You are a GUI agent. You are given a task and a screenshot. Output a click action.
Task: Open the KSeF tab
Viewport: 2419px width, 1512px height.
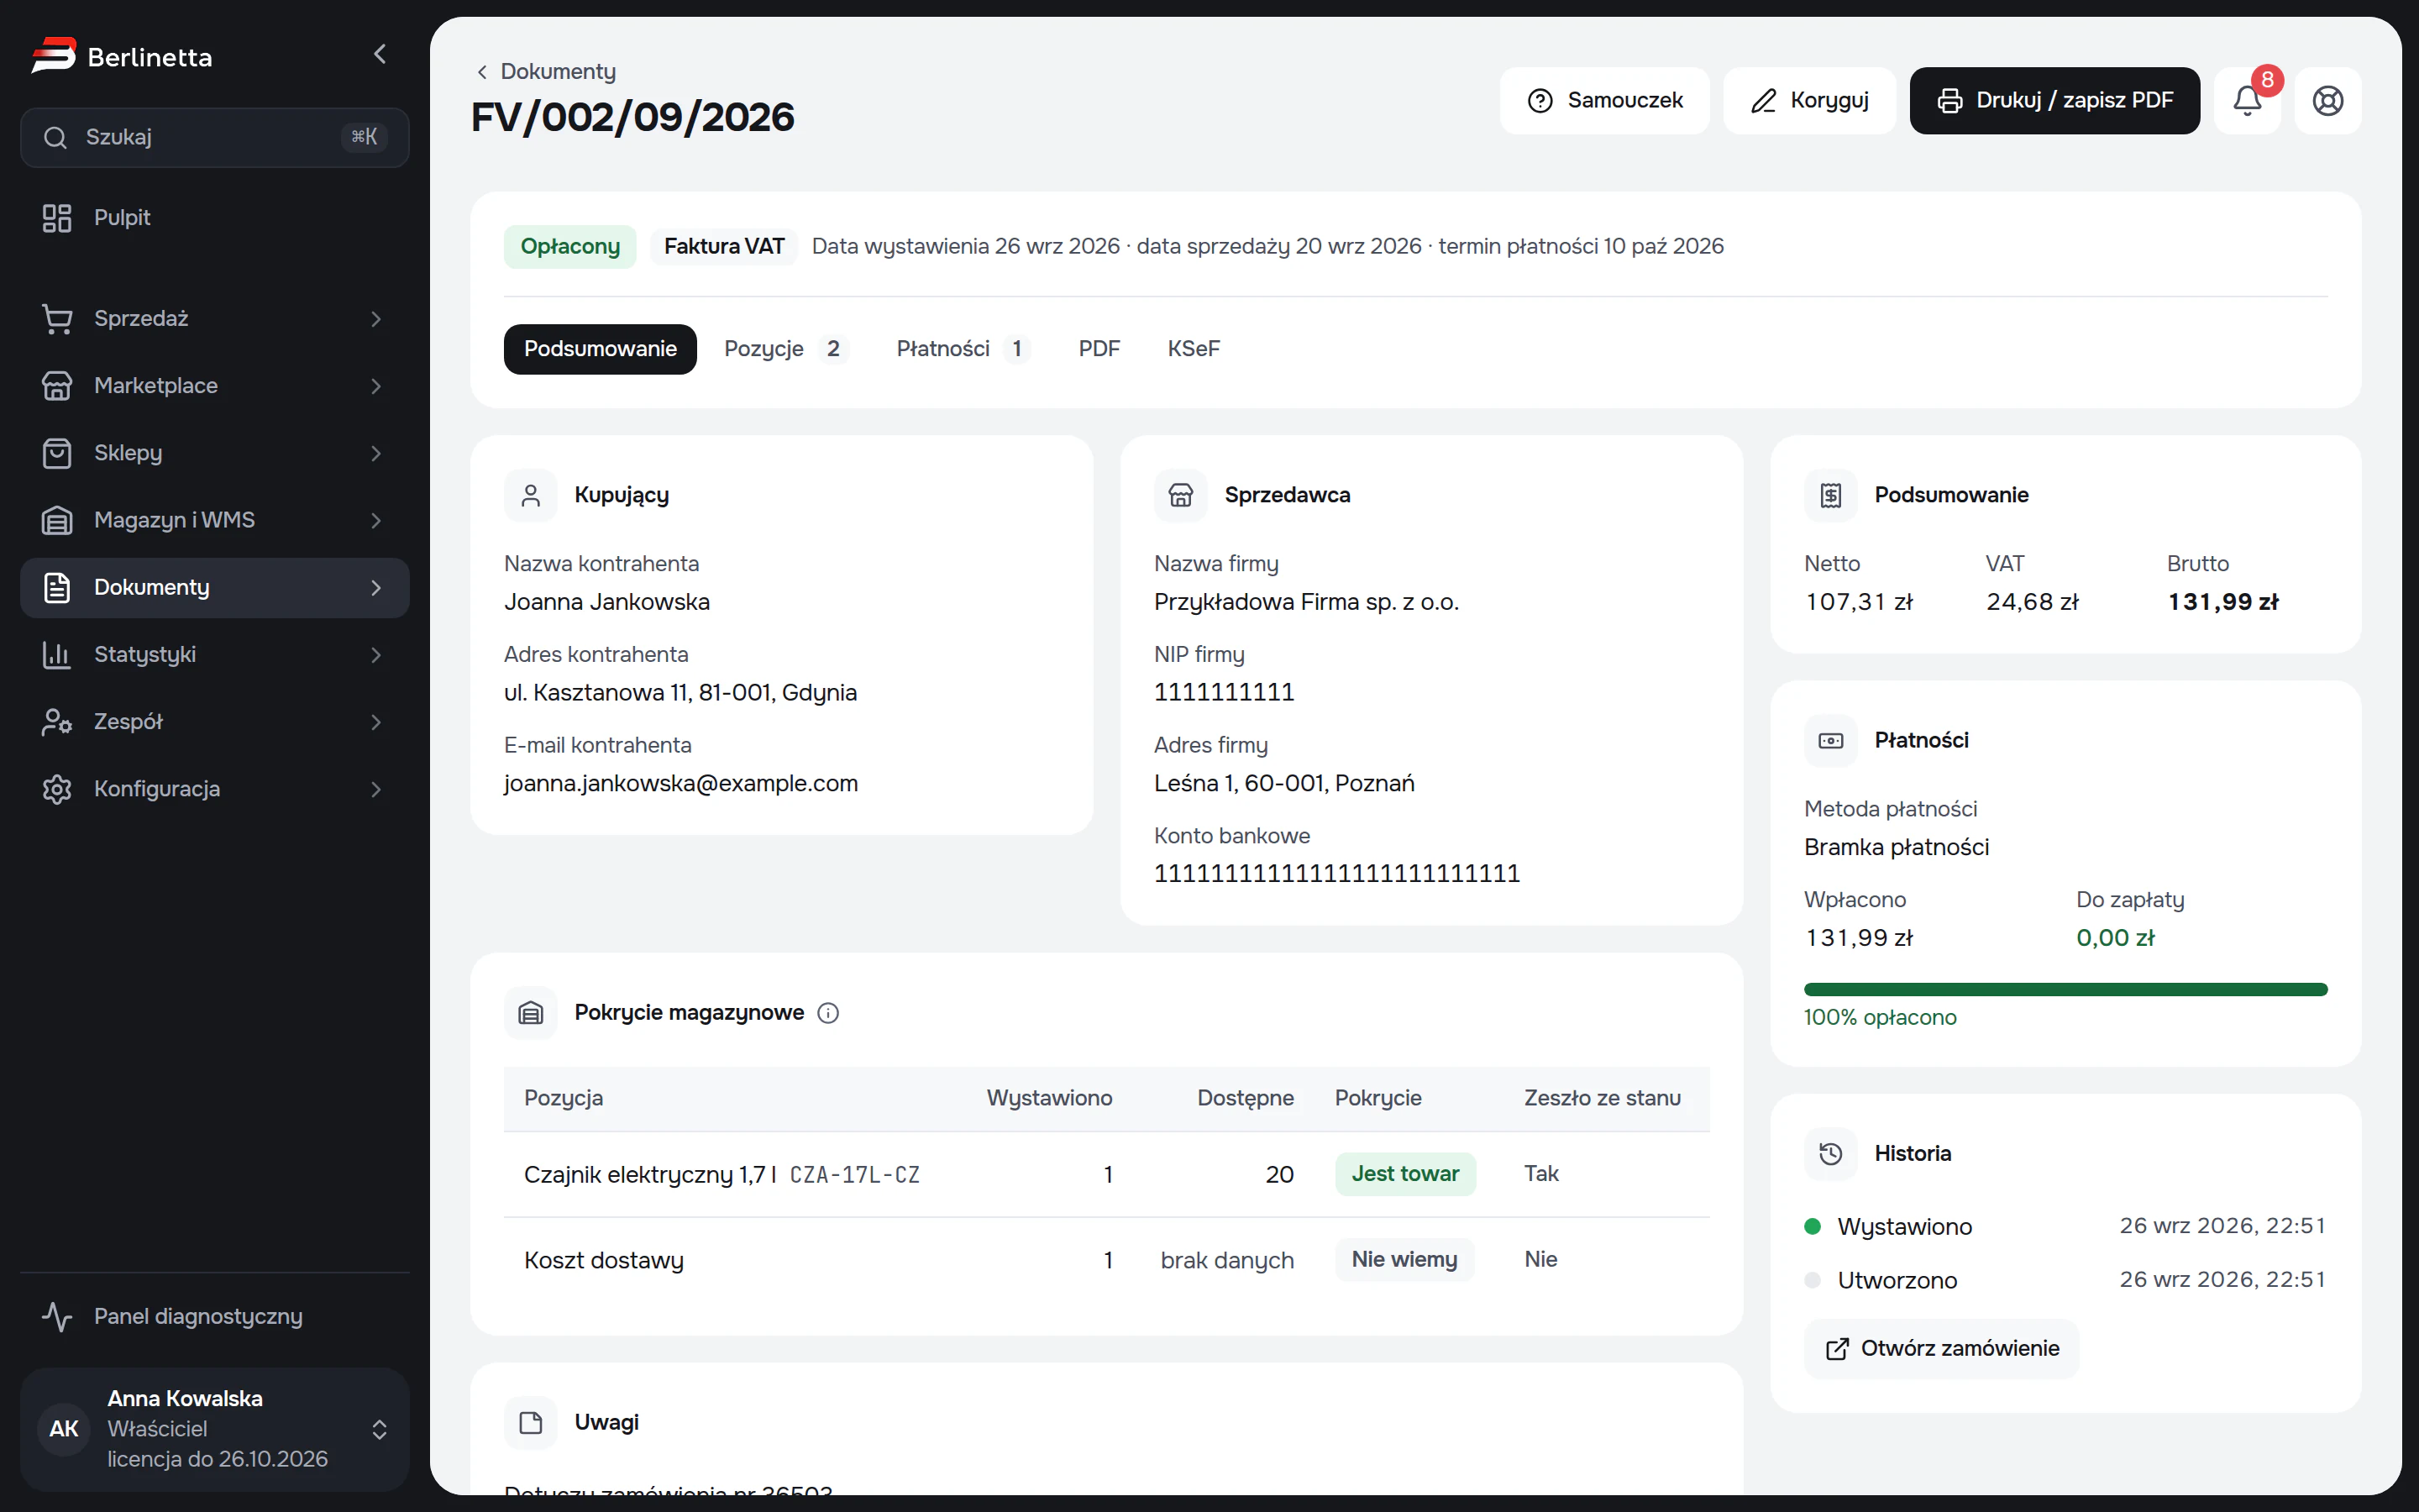coord(1194,349)
